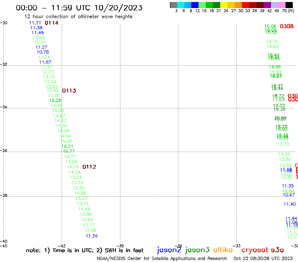The width and height of the screenshot is (298, 262).
Task: Click the wave height value 11.71
Action: coord(35,23)
